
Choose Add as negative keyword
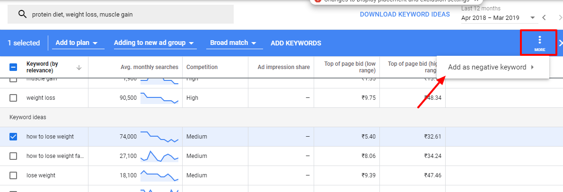(493, 67)
